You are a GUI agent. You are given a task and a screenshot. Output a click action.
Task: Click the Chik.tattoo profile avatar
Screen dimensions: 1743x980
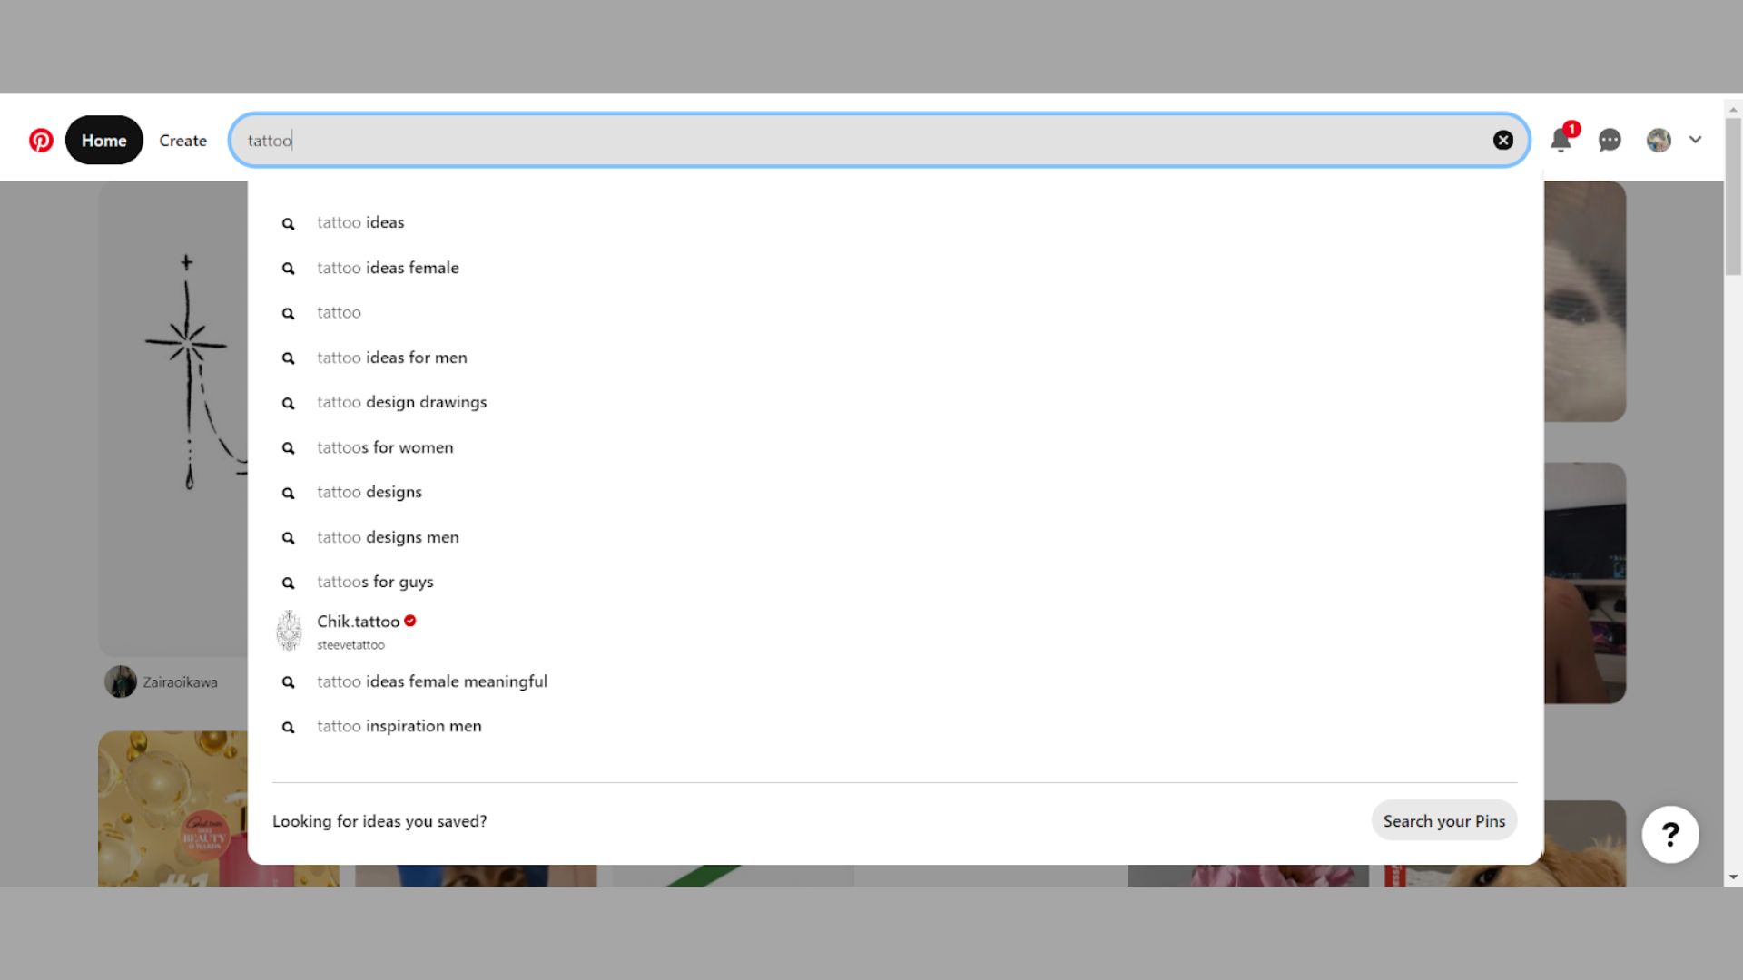click(289, 631)
